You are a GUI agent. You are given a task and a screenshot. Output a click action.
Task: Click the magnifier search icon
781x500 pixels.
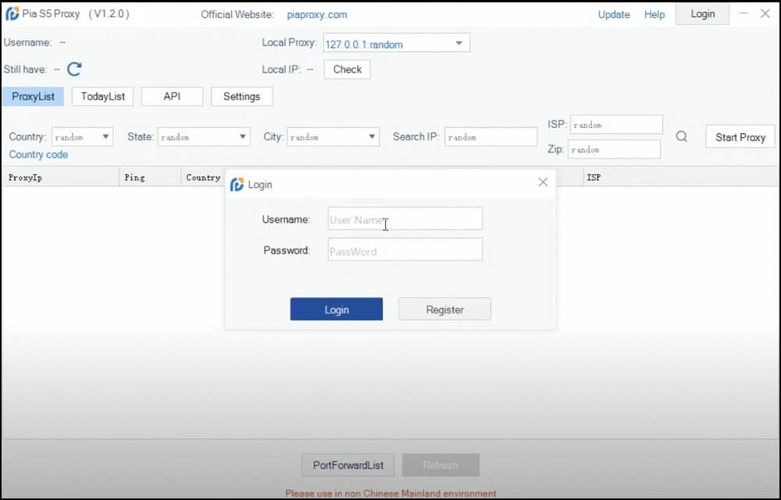pos(682,137)
